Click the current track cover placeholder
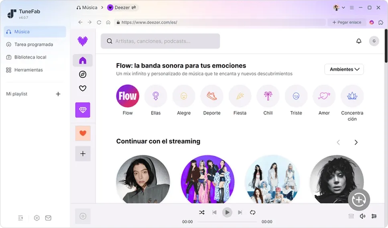 (x=83, y=216)
